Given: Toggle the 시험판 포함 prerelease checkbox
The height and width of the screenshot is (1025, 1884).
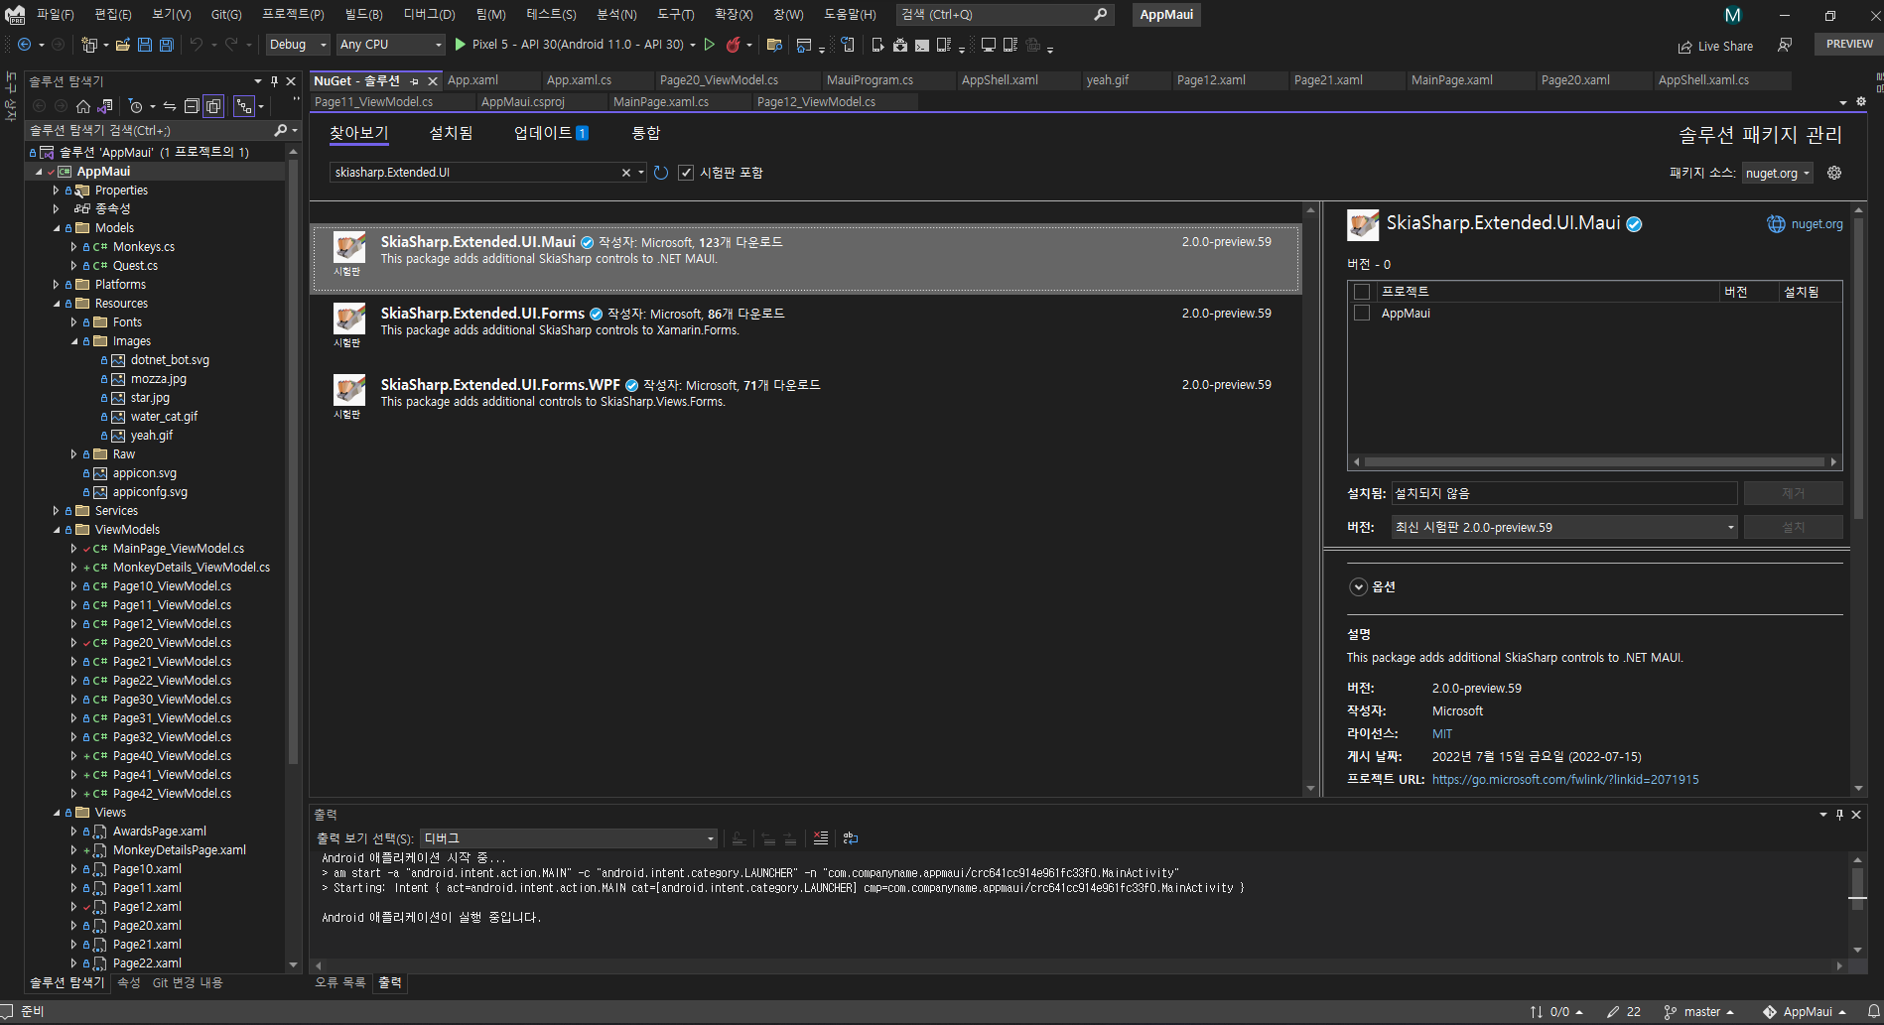Looking at the screenshot, I should click(x=686, y=173).
